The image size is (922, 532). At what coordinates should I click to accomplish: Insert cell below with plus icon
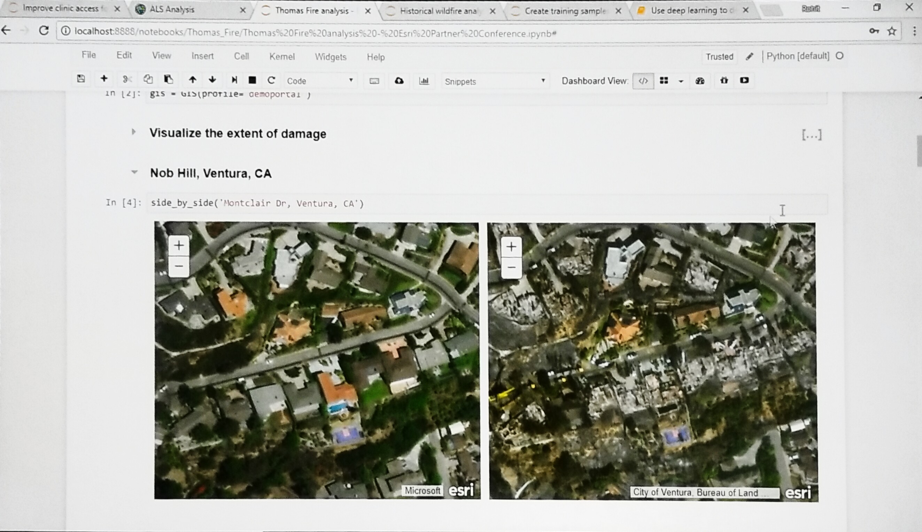pos(104,78)
